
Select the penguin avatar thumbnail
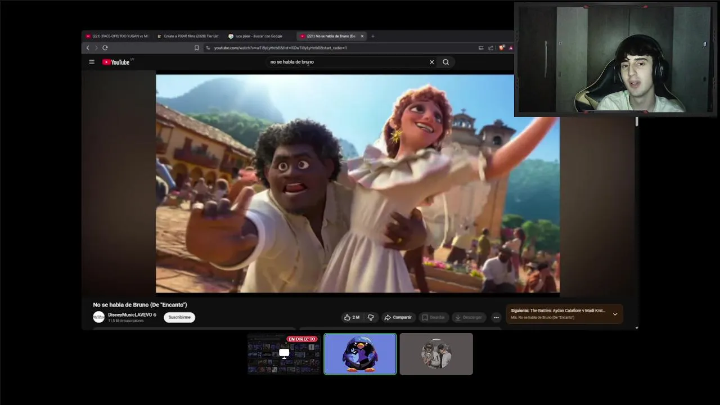360,354
